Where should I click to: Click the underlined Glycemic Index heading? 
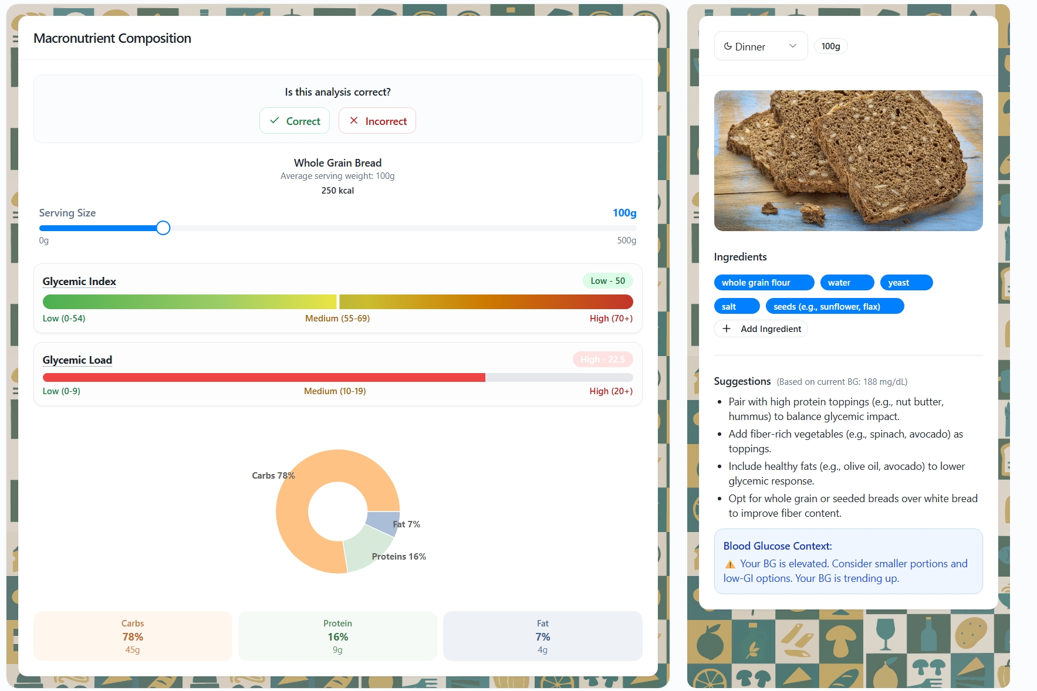coord(79,282)
